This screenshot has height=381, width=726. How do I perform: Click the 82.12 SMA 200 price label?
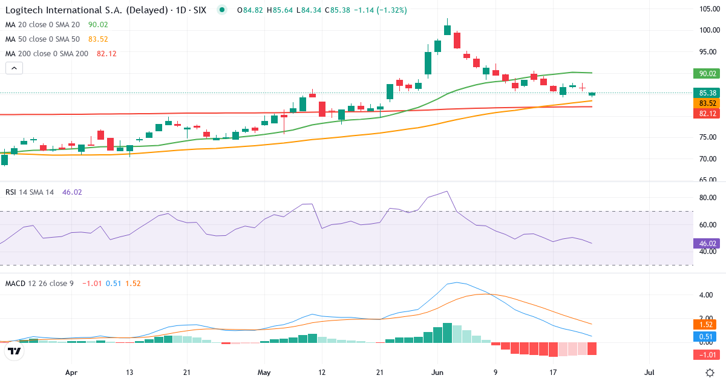(x=707, y=114)
